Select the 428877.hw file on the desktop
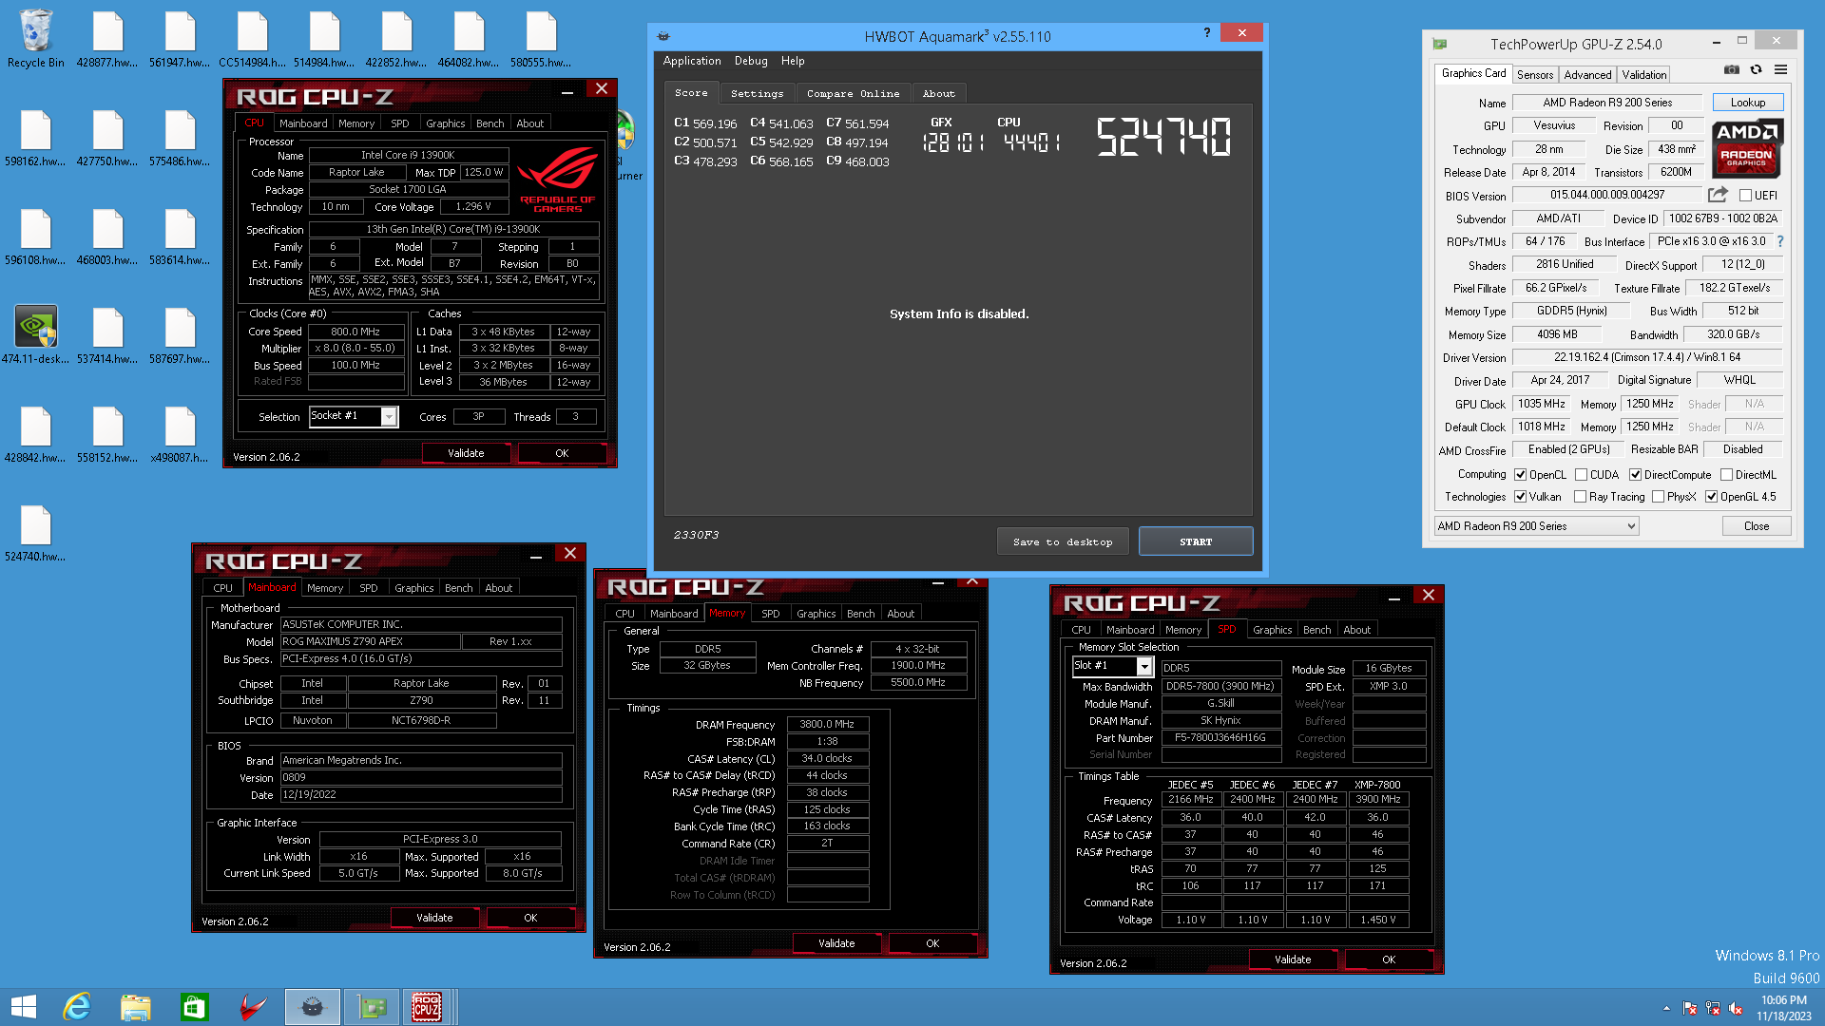This screenshot has width=1825, height=1026. (107, 39)
